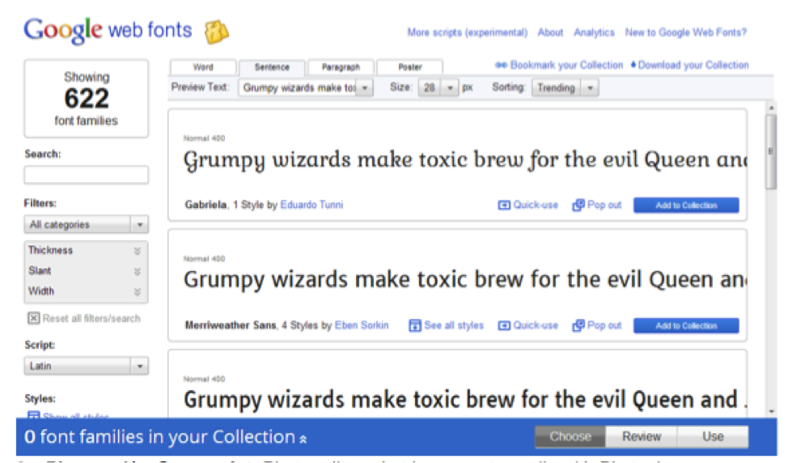Open the Analytics link

[594, 32]
